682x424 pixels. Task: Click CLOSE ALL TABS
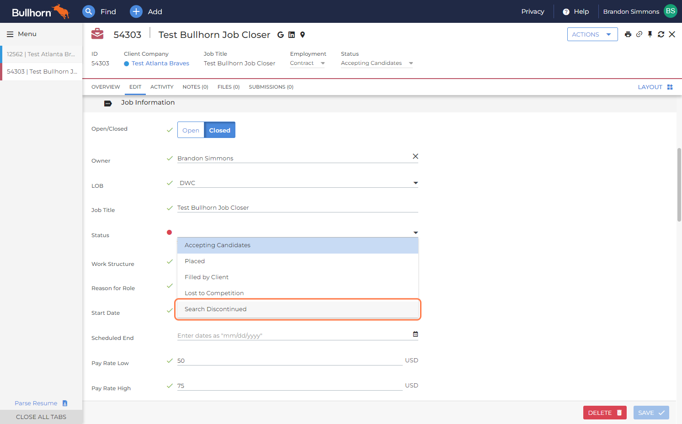[41, 417]
